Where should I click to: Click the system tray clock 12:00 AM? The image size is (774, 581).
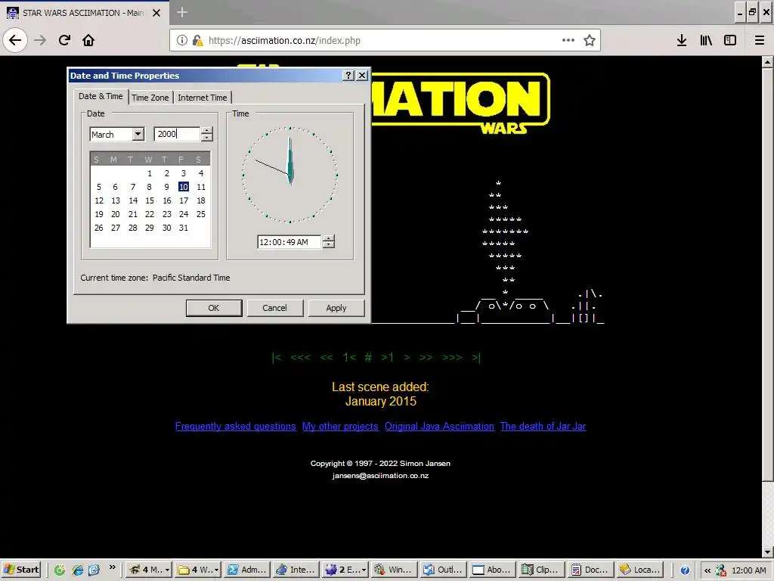749,570
